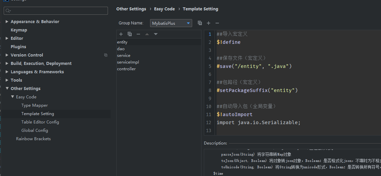
Task: Select the serviceImpl template
Action: coord(159,62)
